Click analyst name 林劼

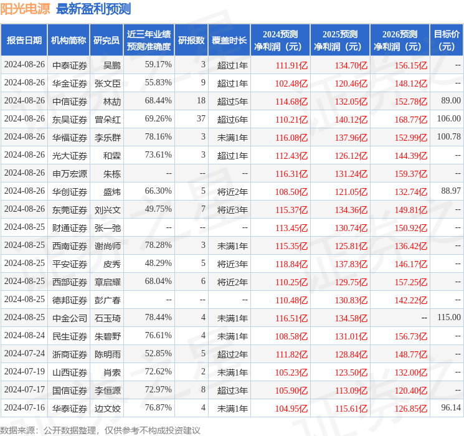tap(112, 102)
